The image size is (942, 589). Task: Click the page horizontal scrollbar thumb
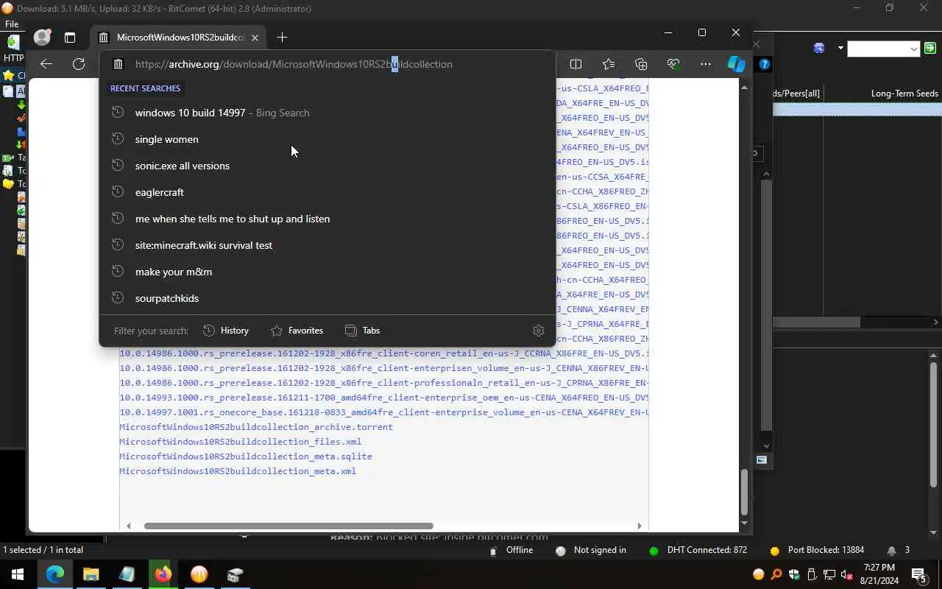coord(288,526)
